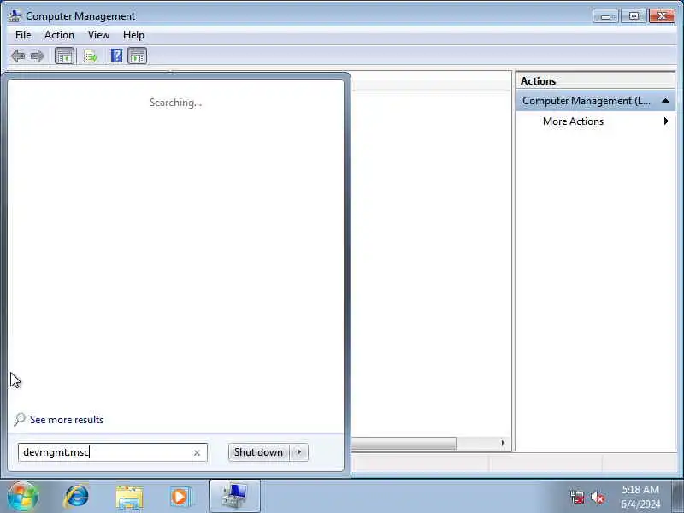Viewport: 684px width, 513px height.
Task: Toggle Show/Hide Console Tree toolbar icon
Action: click(x=65, y=56)
